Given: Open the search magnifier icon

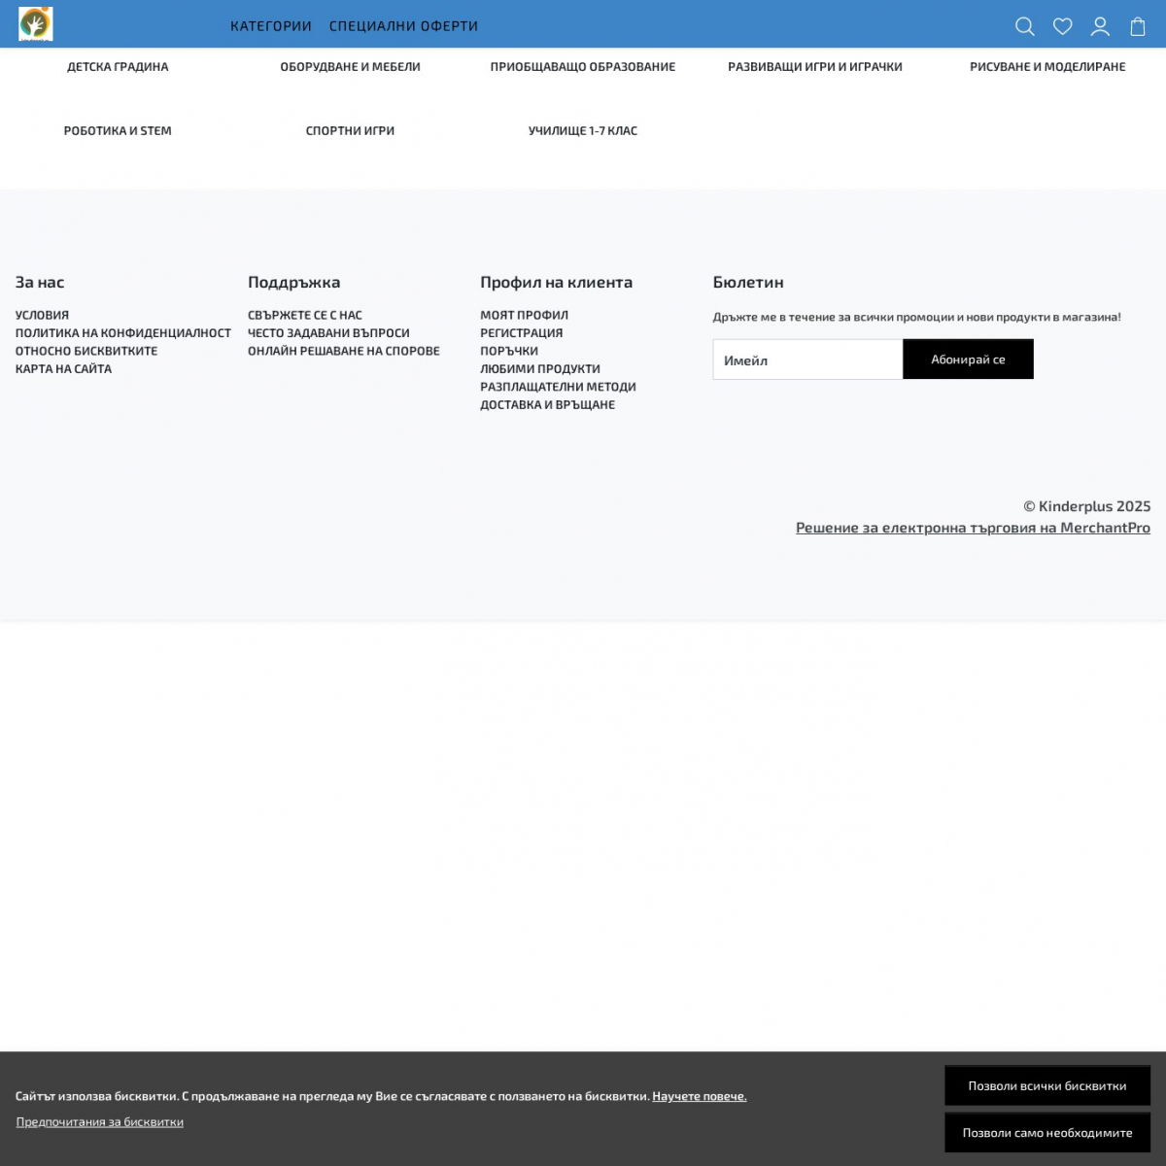Looking at the screenshot, I should coord(1024,26).
